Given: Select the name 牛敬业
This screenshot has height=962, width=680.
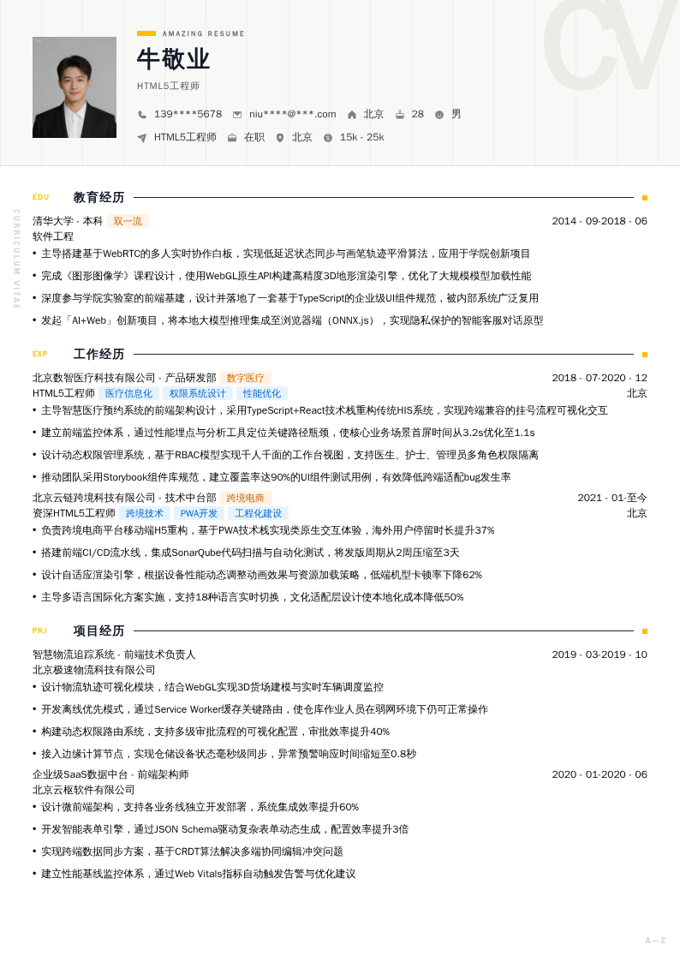Looking at the screenshot, I should coord(174,59).
